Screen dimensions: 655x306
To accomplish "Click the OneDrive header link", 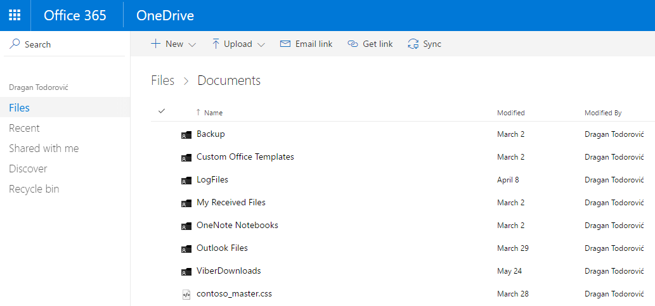I will (165, 15).
